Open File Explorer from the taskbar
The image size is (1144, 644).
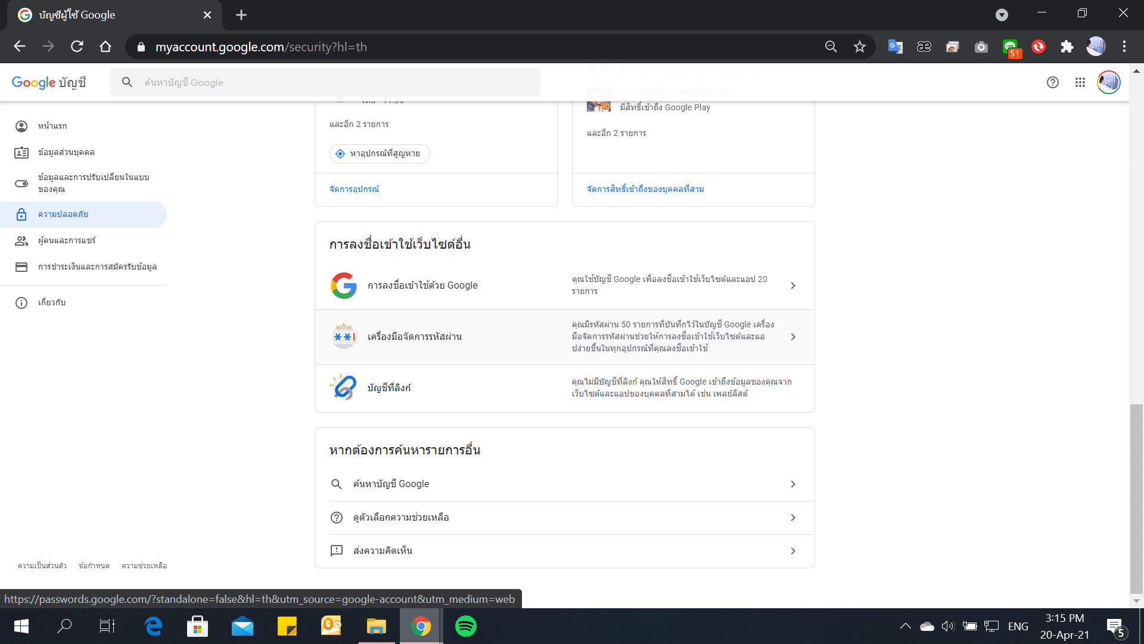377,626
